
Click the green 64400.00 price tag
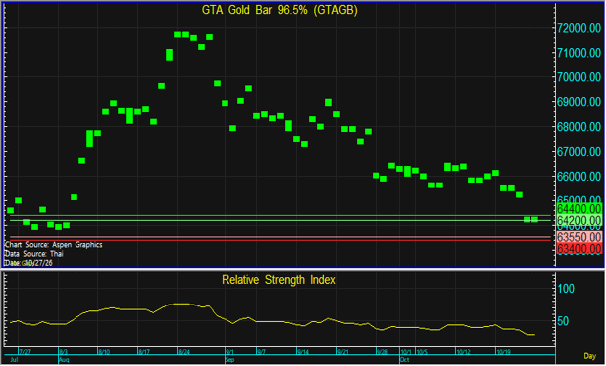(579, 209)
